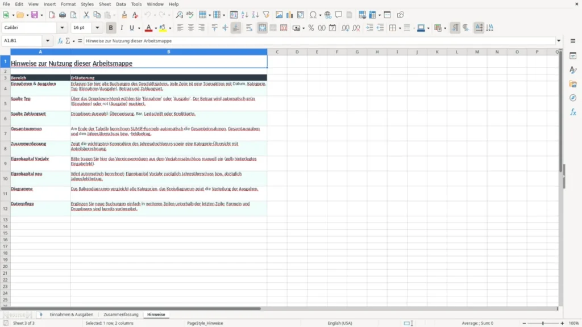Expand the formula bar arrow
This screenshot has width=582, height=327.
(559, 41)
